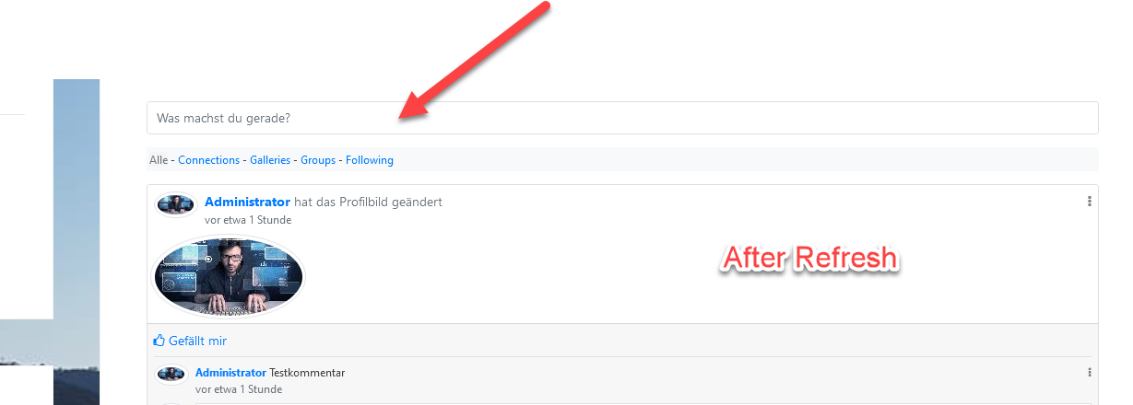This screenshot has height=405, width=1133.
Task: Show the Galleries activity filter
Action: coord(270,160)
